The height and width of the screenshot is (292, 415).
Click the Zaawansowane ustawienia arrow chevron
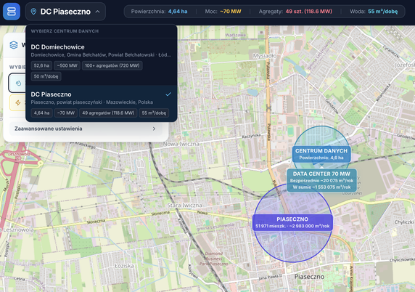(154, 129)
